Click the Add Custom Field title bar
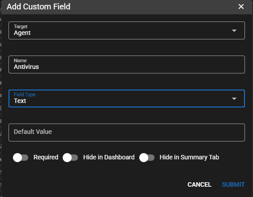Image resolution: width=253 pixels, height=197 pixels. pos(126,7)
